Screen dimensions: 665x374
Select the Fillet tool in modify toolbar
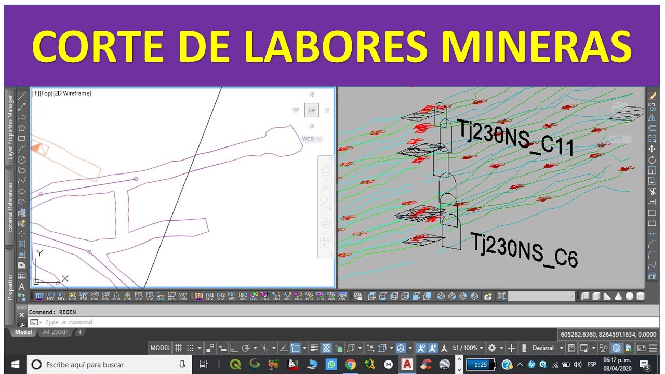click(x=652, y=255)
